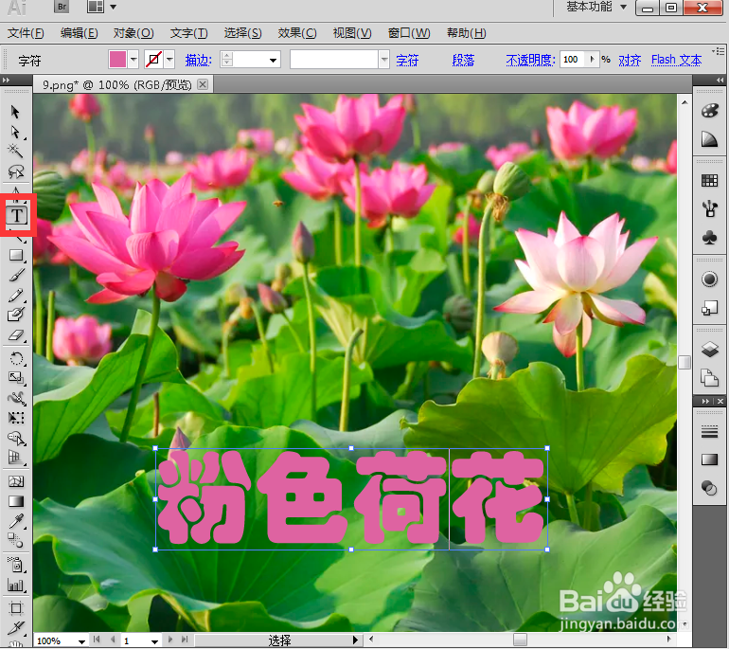729x649 pixels.
Task: Select the Rectangle tool
Action: click(16, 255)
